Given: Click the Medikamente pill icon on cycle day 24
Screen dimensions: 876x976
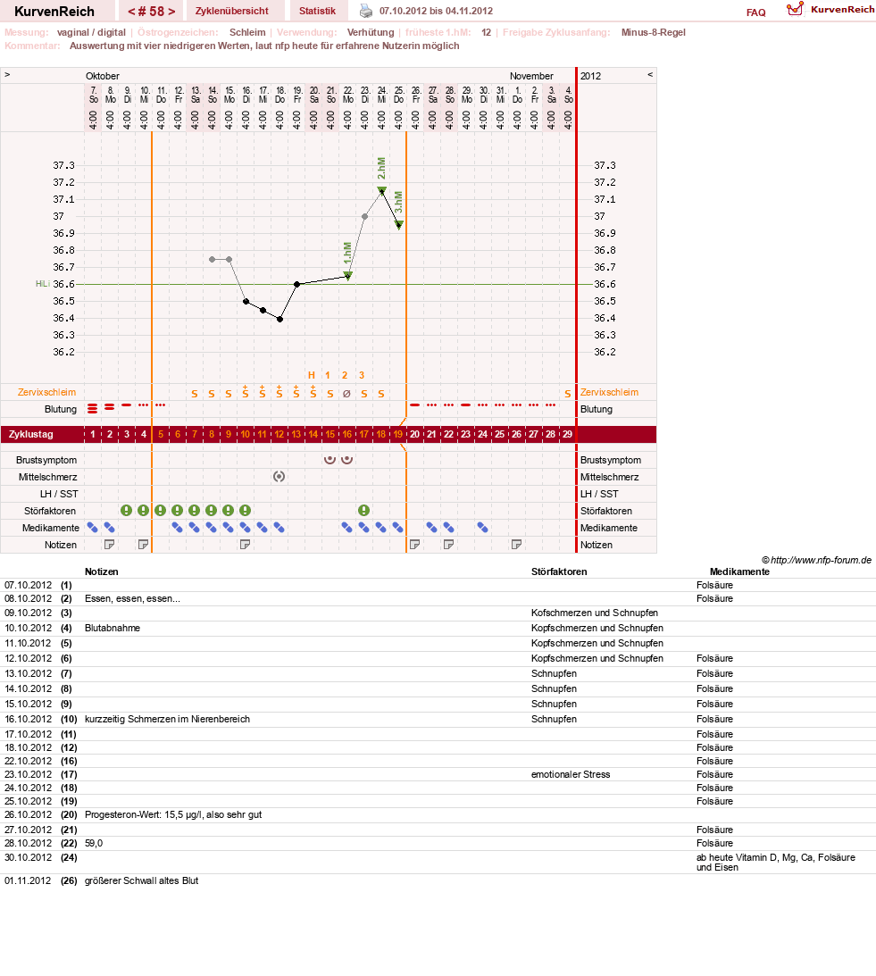Looking at the screenshot, I should pyautogui.click(x=482, y=528).
